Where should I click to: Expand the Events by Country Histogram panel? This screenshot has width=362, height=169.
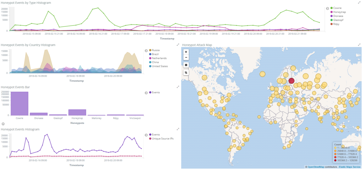tap(178, 45)
